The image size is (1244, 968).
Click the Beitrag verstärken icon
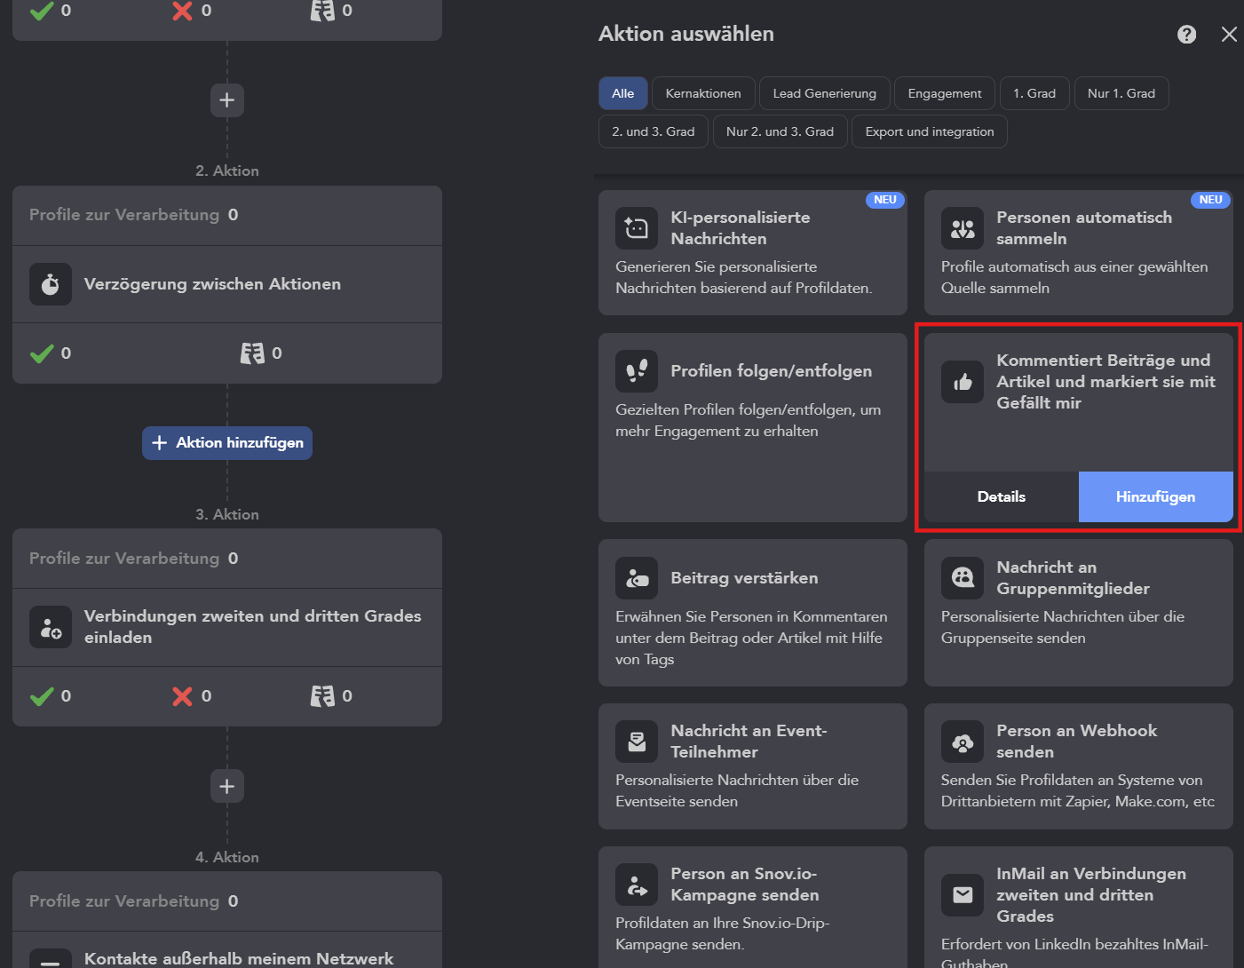[637, 578]
